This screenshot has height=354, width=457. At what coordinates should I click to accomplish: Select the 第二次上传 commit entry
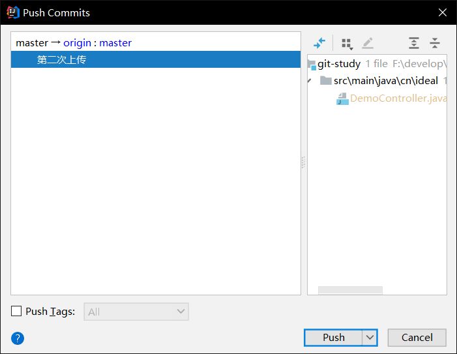62,60
